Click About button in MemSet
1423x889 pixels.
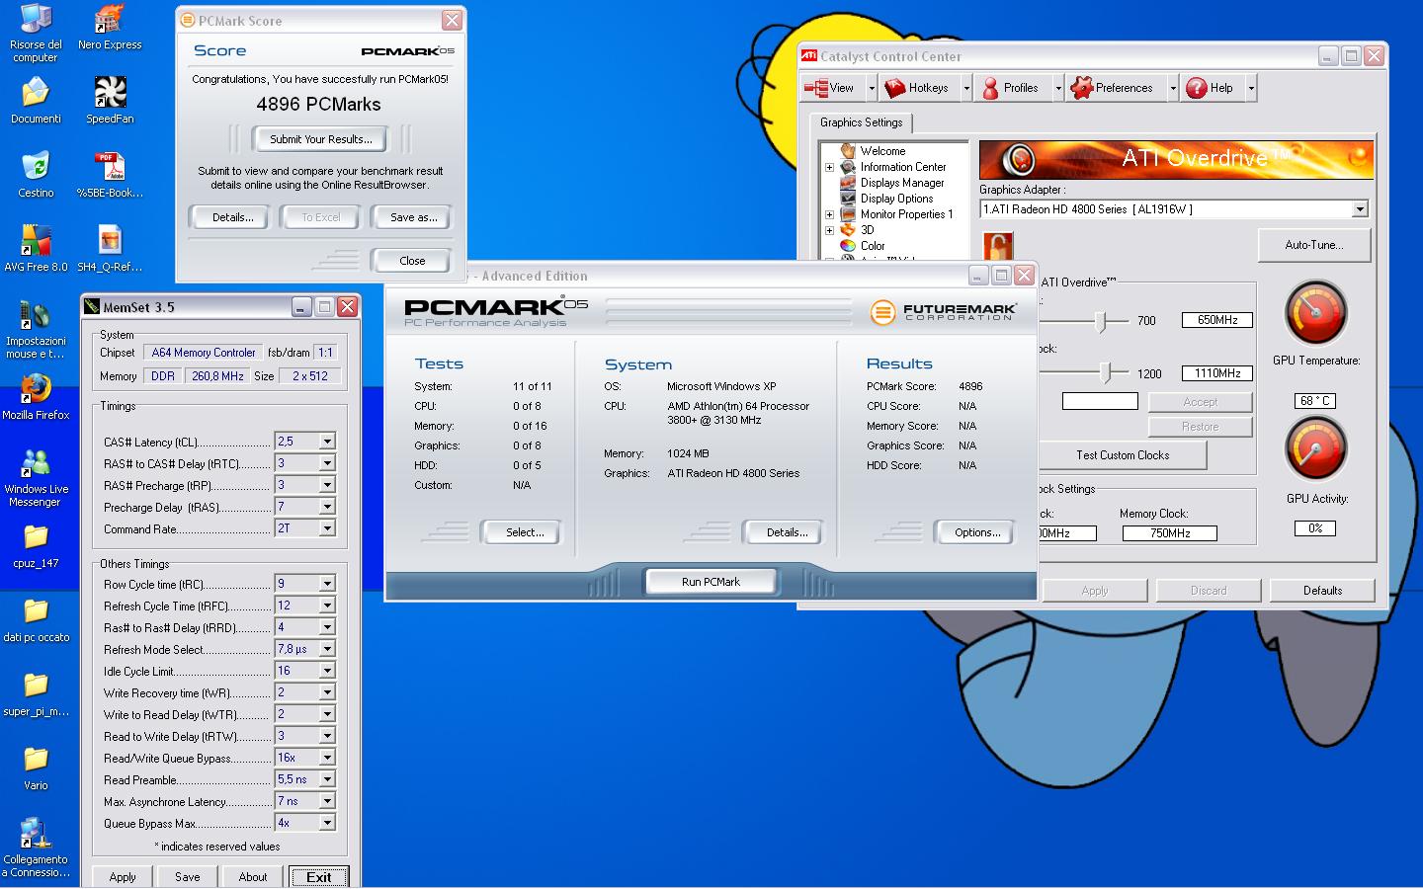253,877
